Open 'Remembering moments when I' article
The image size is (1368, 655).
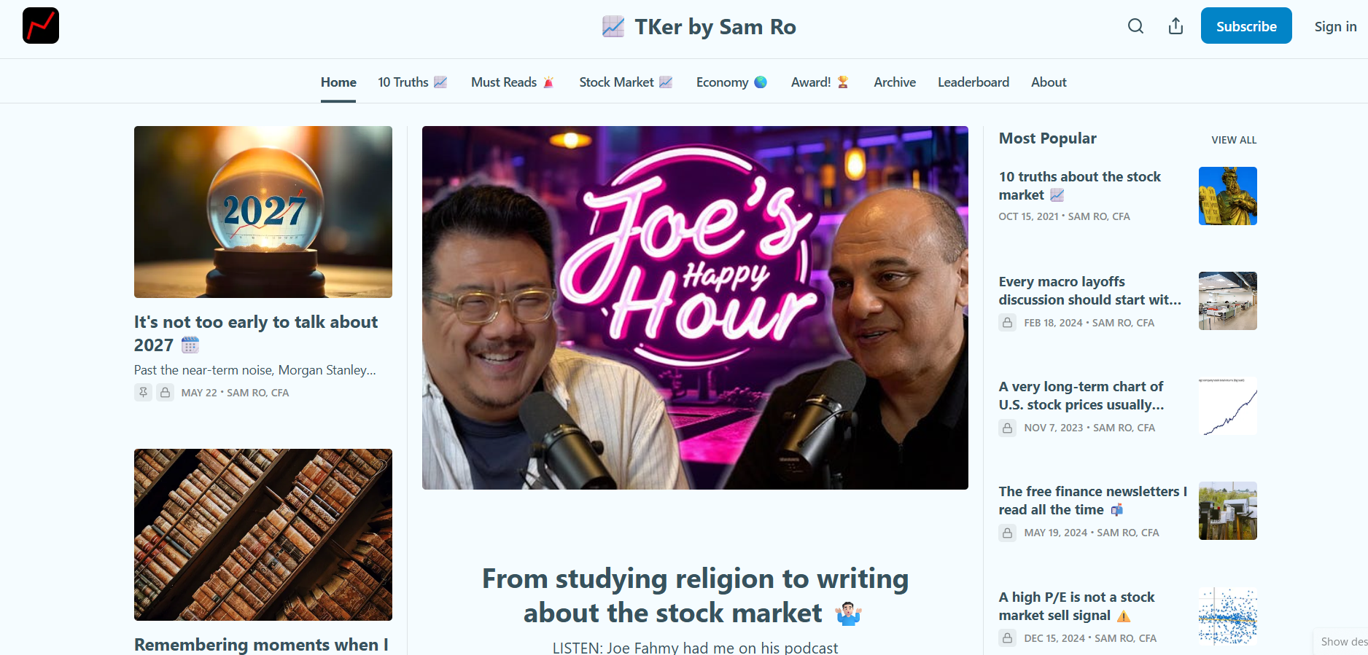pos(261,644)
